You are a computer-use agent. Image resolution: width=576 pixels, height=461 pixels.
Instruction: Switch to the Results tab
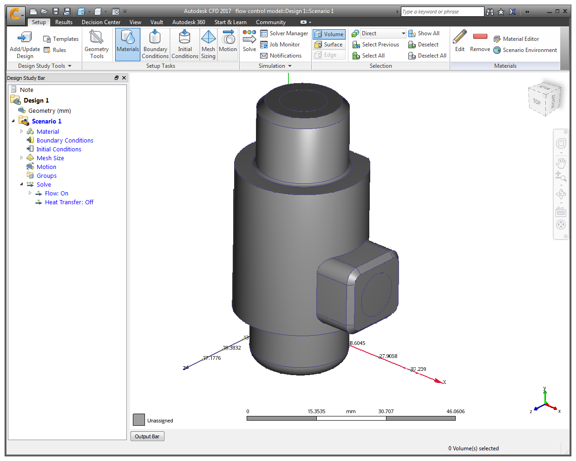point(64,22)
